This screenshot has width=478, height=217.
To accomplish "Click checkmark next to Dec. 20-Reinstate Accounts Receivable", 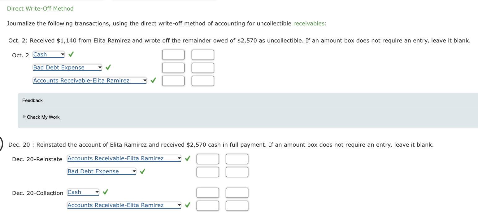I will click(x=187, y=158).
